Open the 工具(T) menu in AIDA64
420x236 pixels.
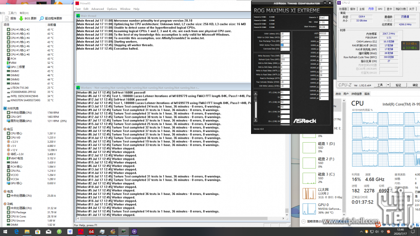click(12, 13)
